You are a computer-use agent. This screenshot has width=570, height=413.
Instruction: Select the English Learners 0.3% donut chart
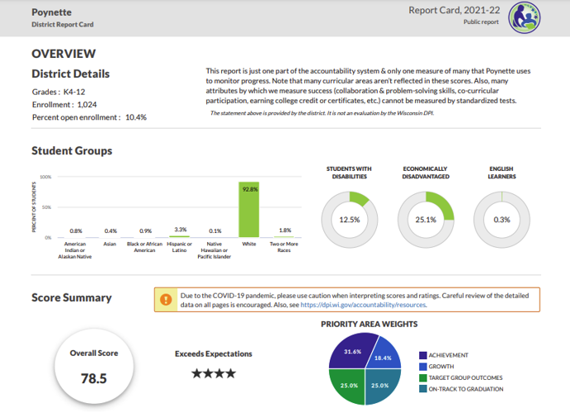[x=502, y=220]
